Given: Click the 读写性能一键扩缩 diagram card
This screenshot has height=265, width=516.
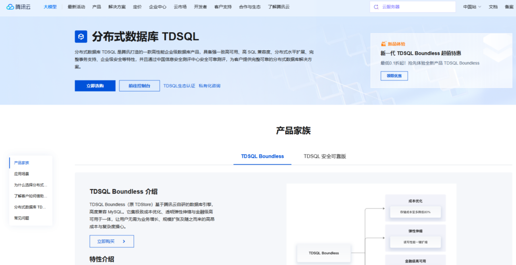Looking at the screenshot, I should tap(415, 242).
